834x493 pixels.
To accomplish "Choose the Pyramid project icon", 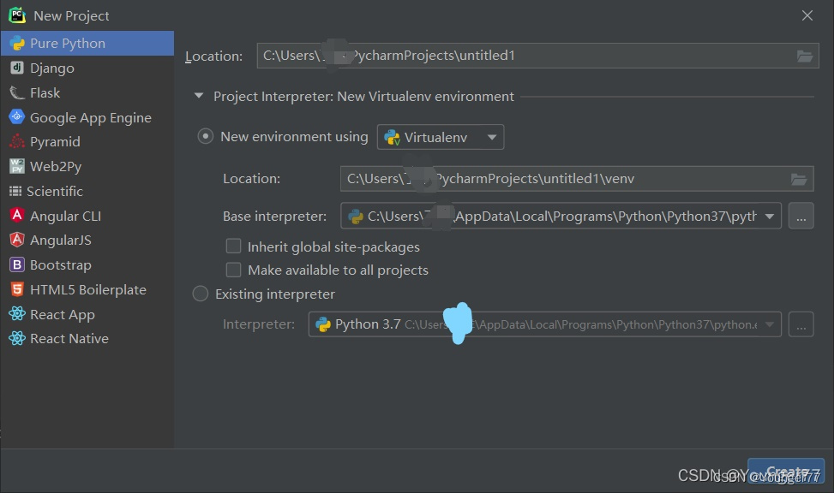I will coord(17,141).
